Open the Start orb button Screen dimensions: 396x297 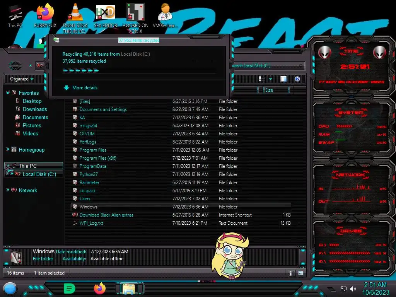[10, 289]
